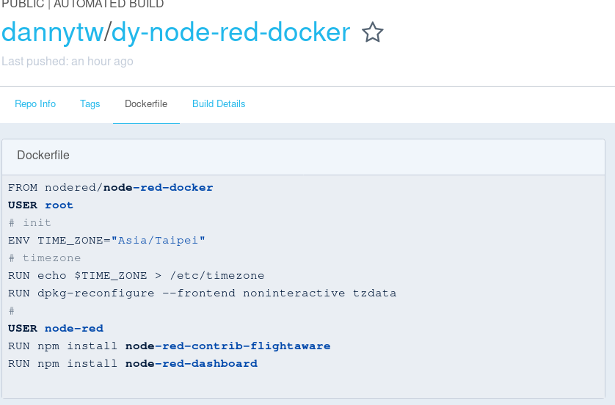Click the FROM nodered/node-red-docker line
The width and height of the screenshot is (615, 405).
(x=110, y=188)
